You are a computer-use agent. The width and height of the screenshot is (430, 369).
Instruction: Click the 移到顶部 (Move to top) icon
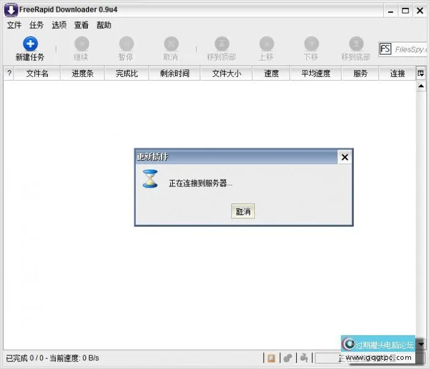(221, 44)
